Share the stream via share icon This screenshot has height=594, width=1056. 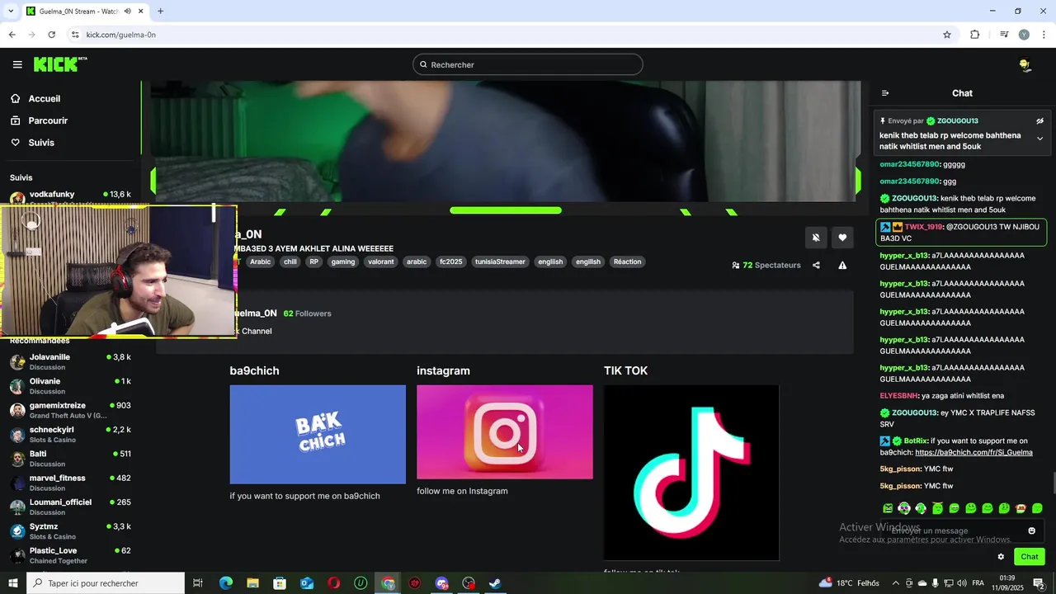tap(816, 266)
